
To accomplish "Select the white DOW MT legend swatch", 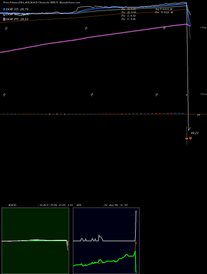I will tap(4, 15).
